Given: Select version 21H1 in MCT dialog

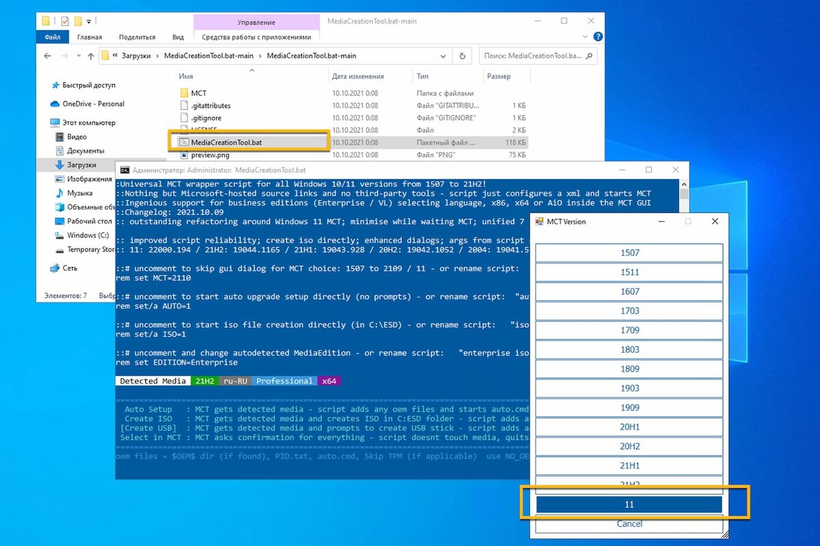Looking at the screenshot, I should tap(629, 466).
